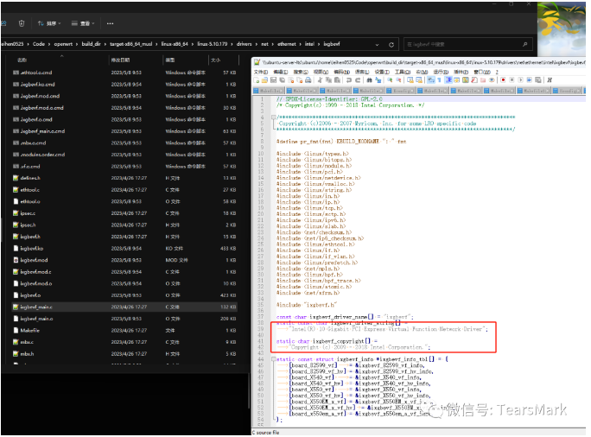Open the 视图(V) menu in Notepad++
The image size is (591, 437).
(321, 72)
